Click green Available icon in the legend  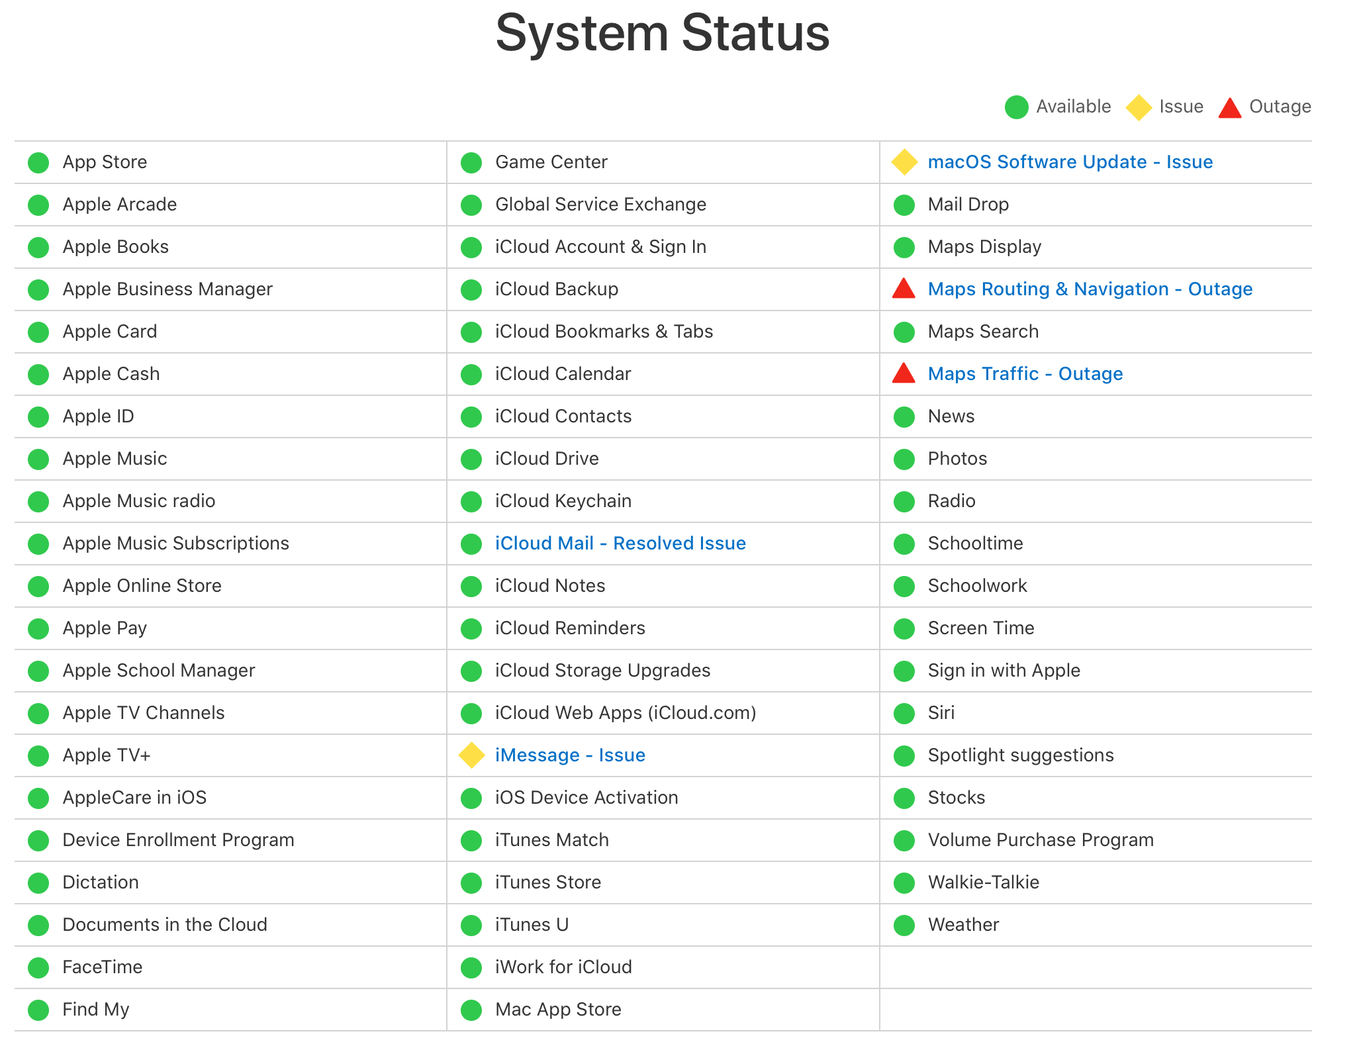1016,107
